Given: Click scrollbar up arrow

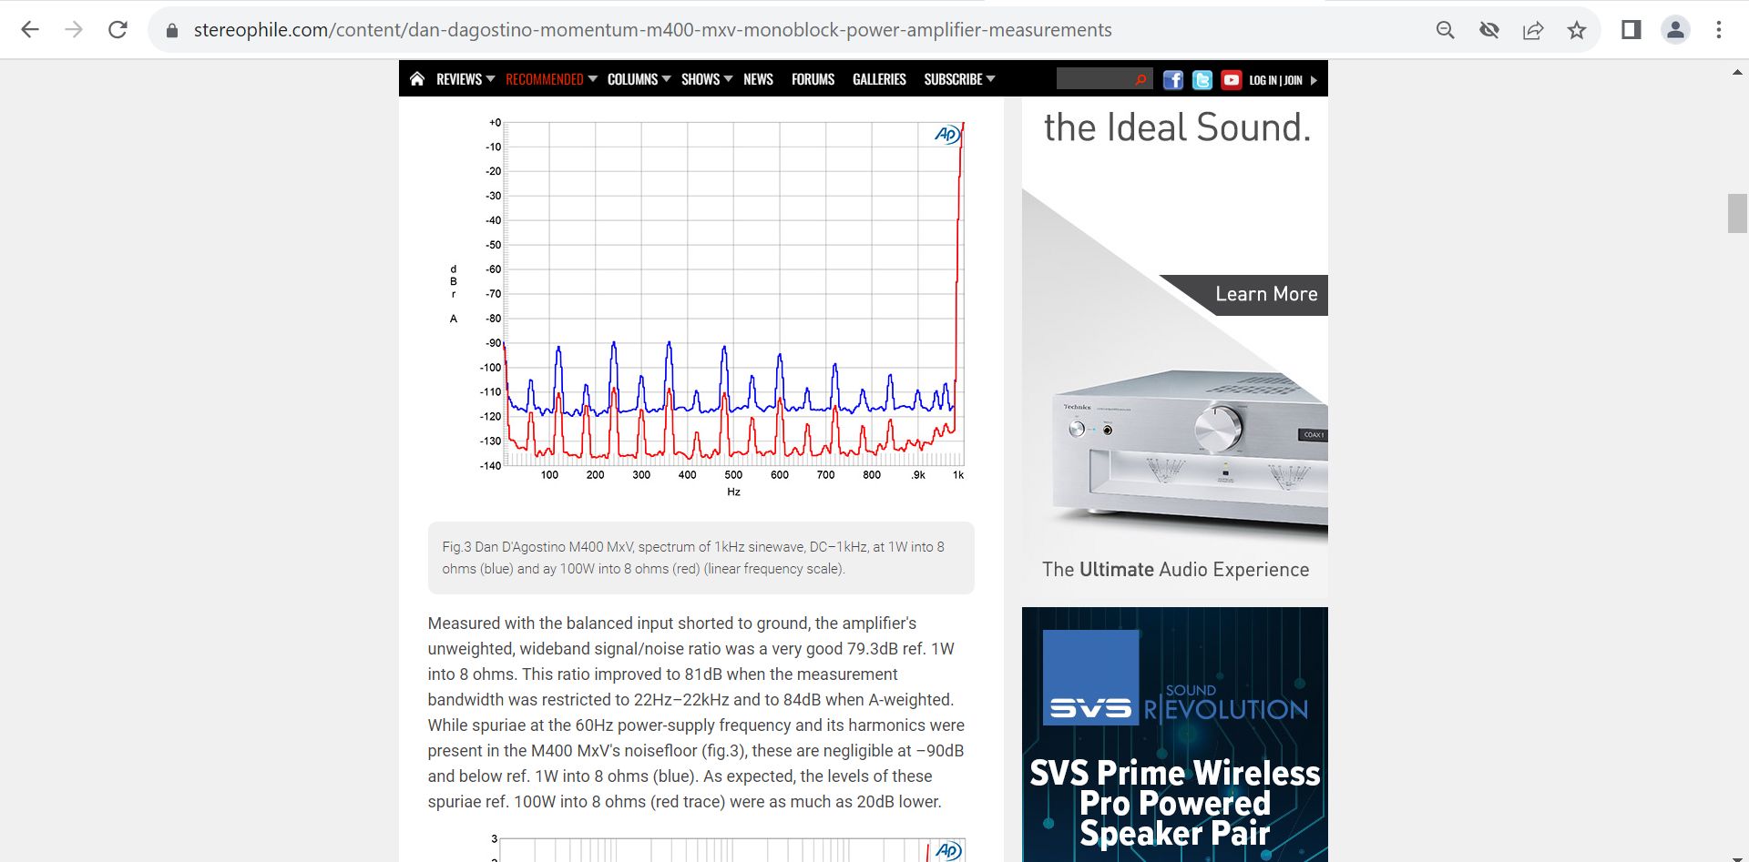Looking at the screenshot, I should tap(1737, 72).
